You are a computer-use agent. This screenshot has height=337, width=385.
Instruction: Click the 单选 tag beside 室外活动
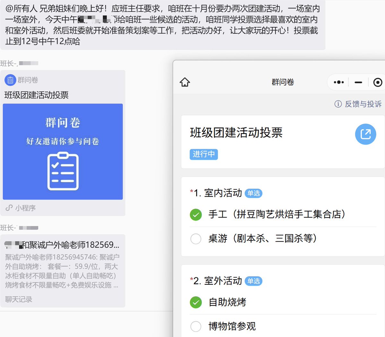coord(253,281)
